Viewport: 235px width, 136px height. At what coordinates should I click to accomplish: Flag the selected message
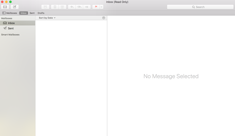click(x=96, y=7)
